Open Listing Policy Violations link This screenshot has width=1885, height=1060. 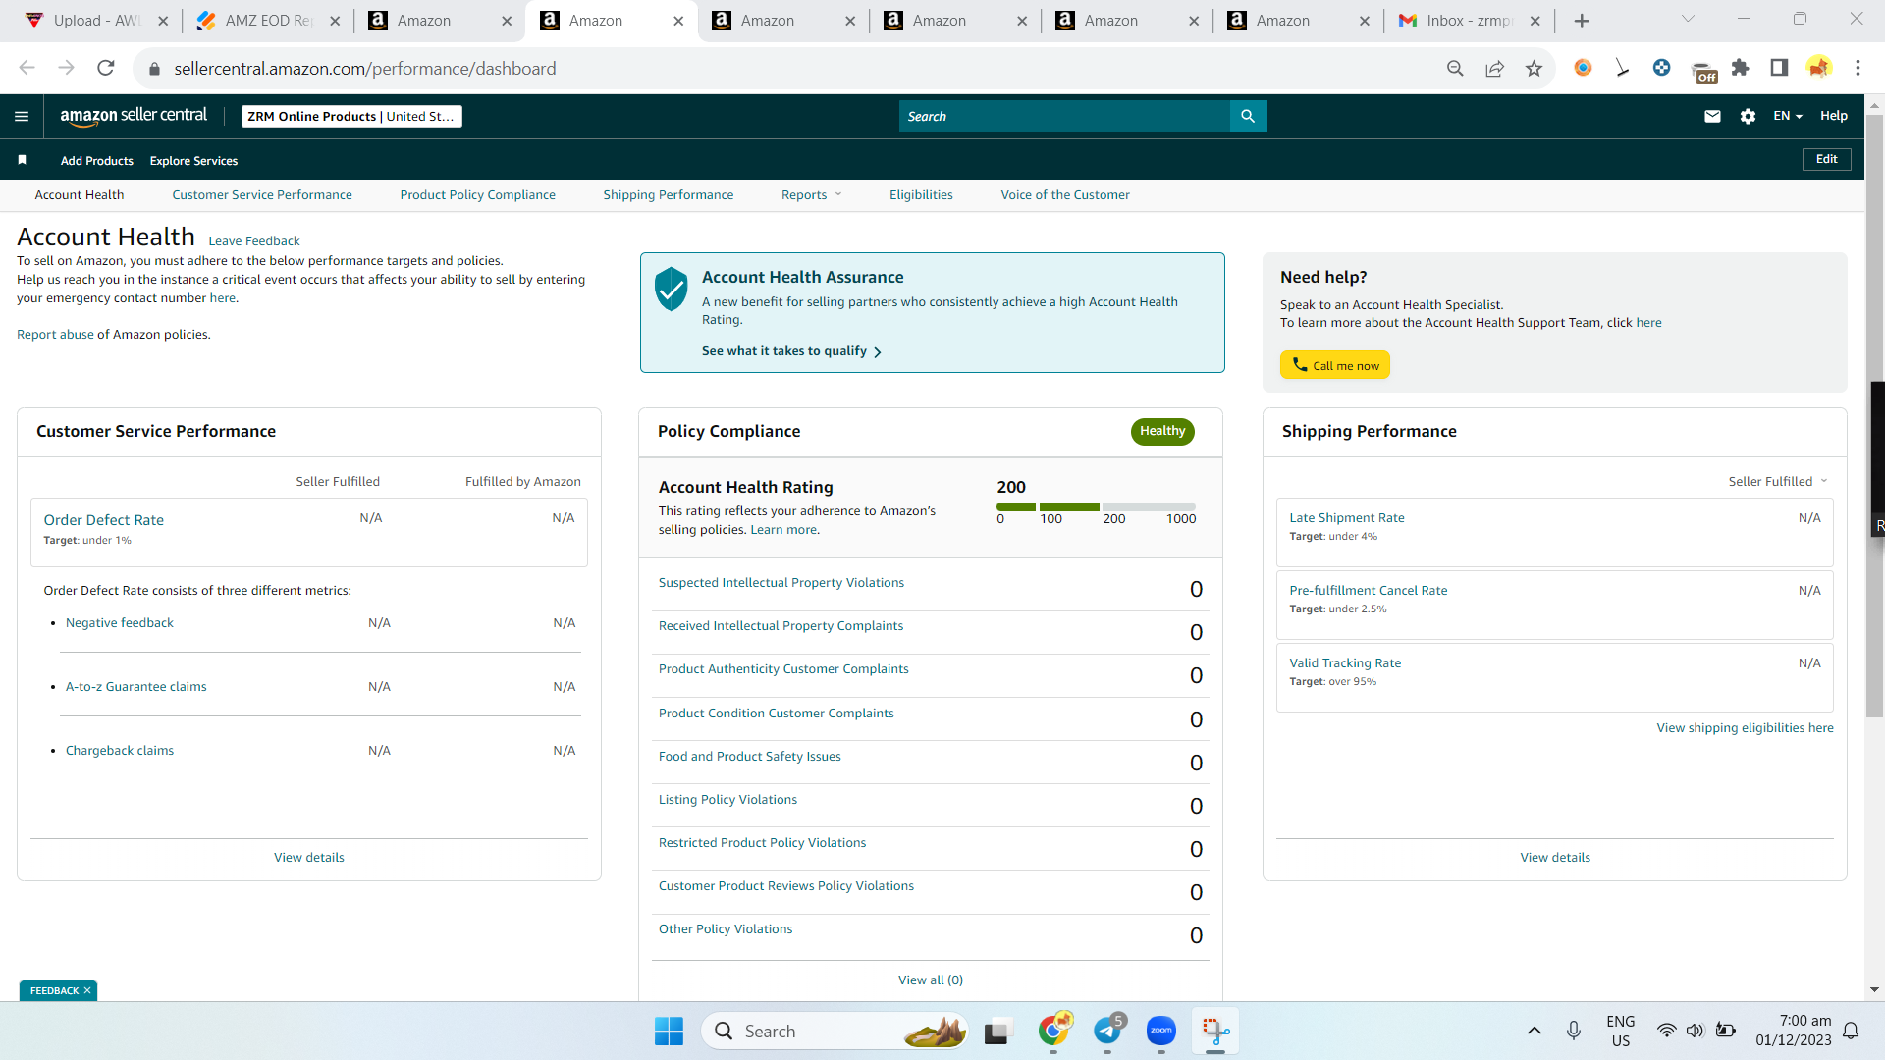click(x=727, y=800)
